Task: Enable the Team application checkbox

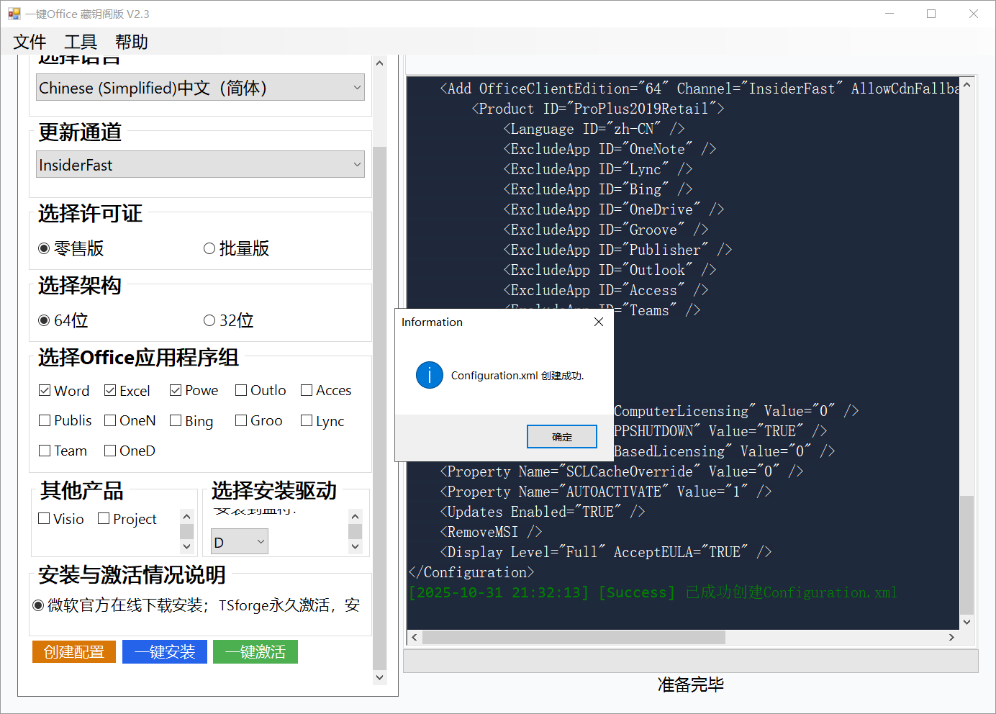Action: tap(44, 451)
